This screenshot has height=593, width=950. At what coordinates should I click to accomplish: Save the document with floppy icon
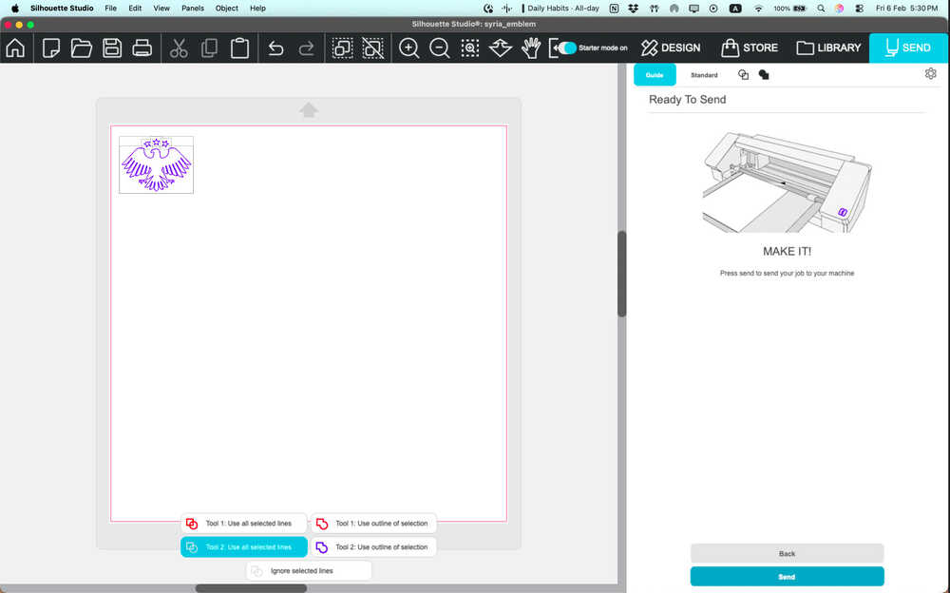[112, 48]
